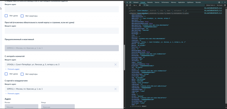
Task: Open source link on the null log row
Action: coord(213,8)
